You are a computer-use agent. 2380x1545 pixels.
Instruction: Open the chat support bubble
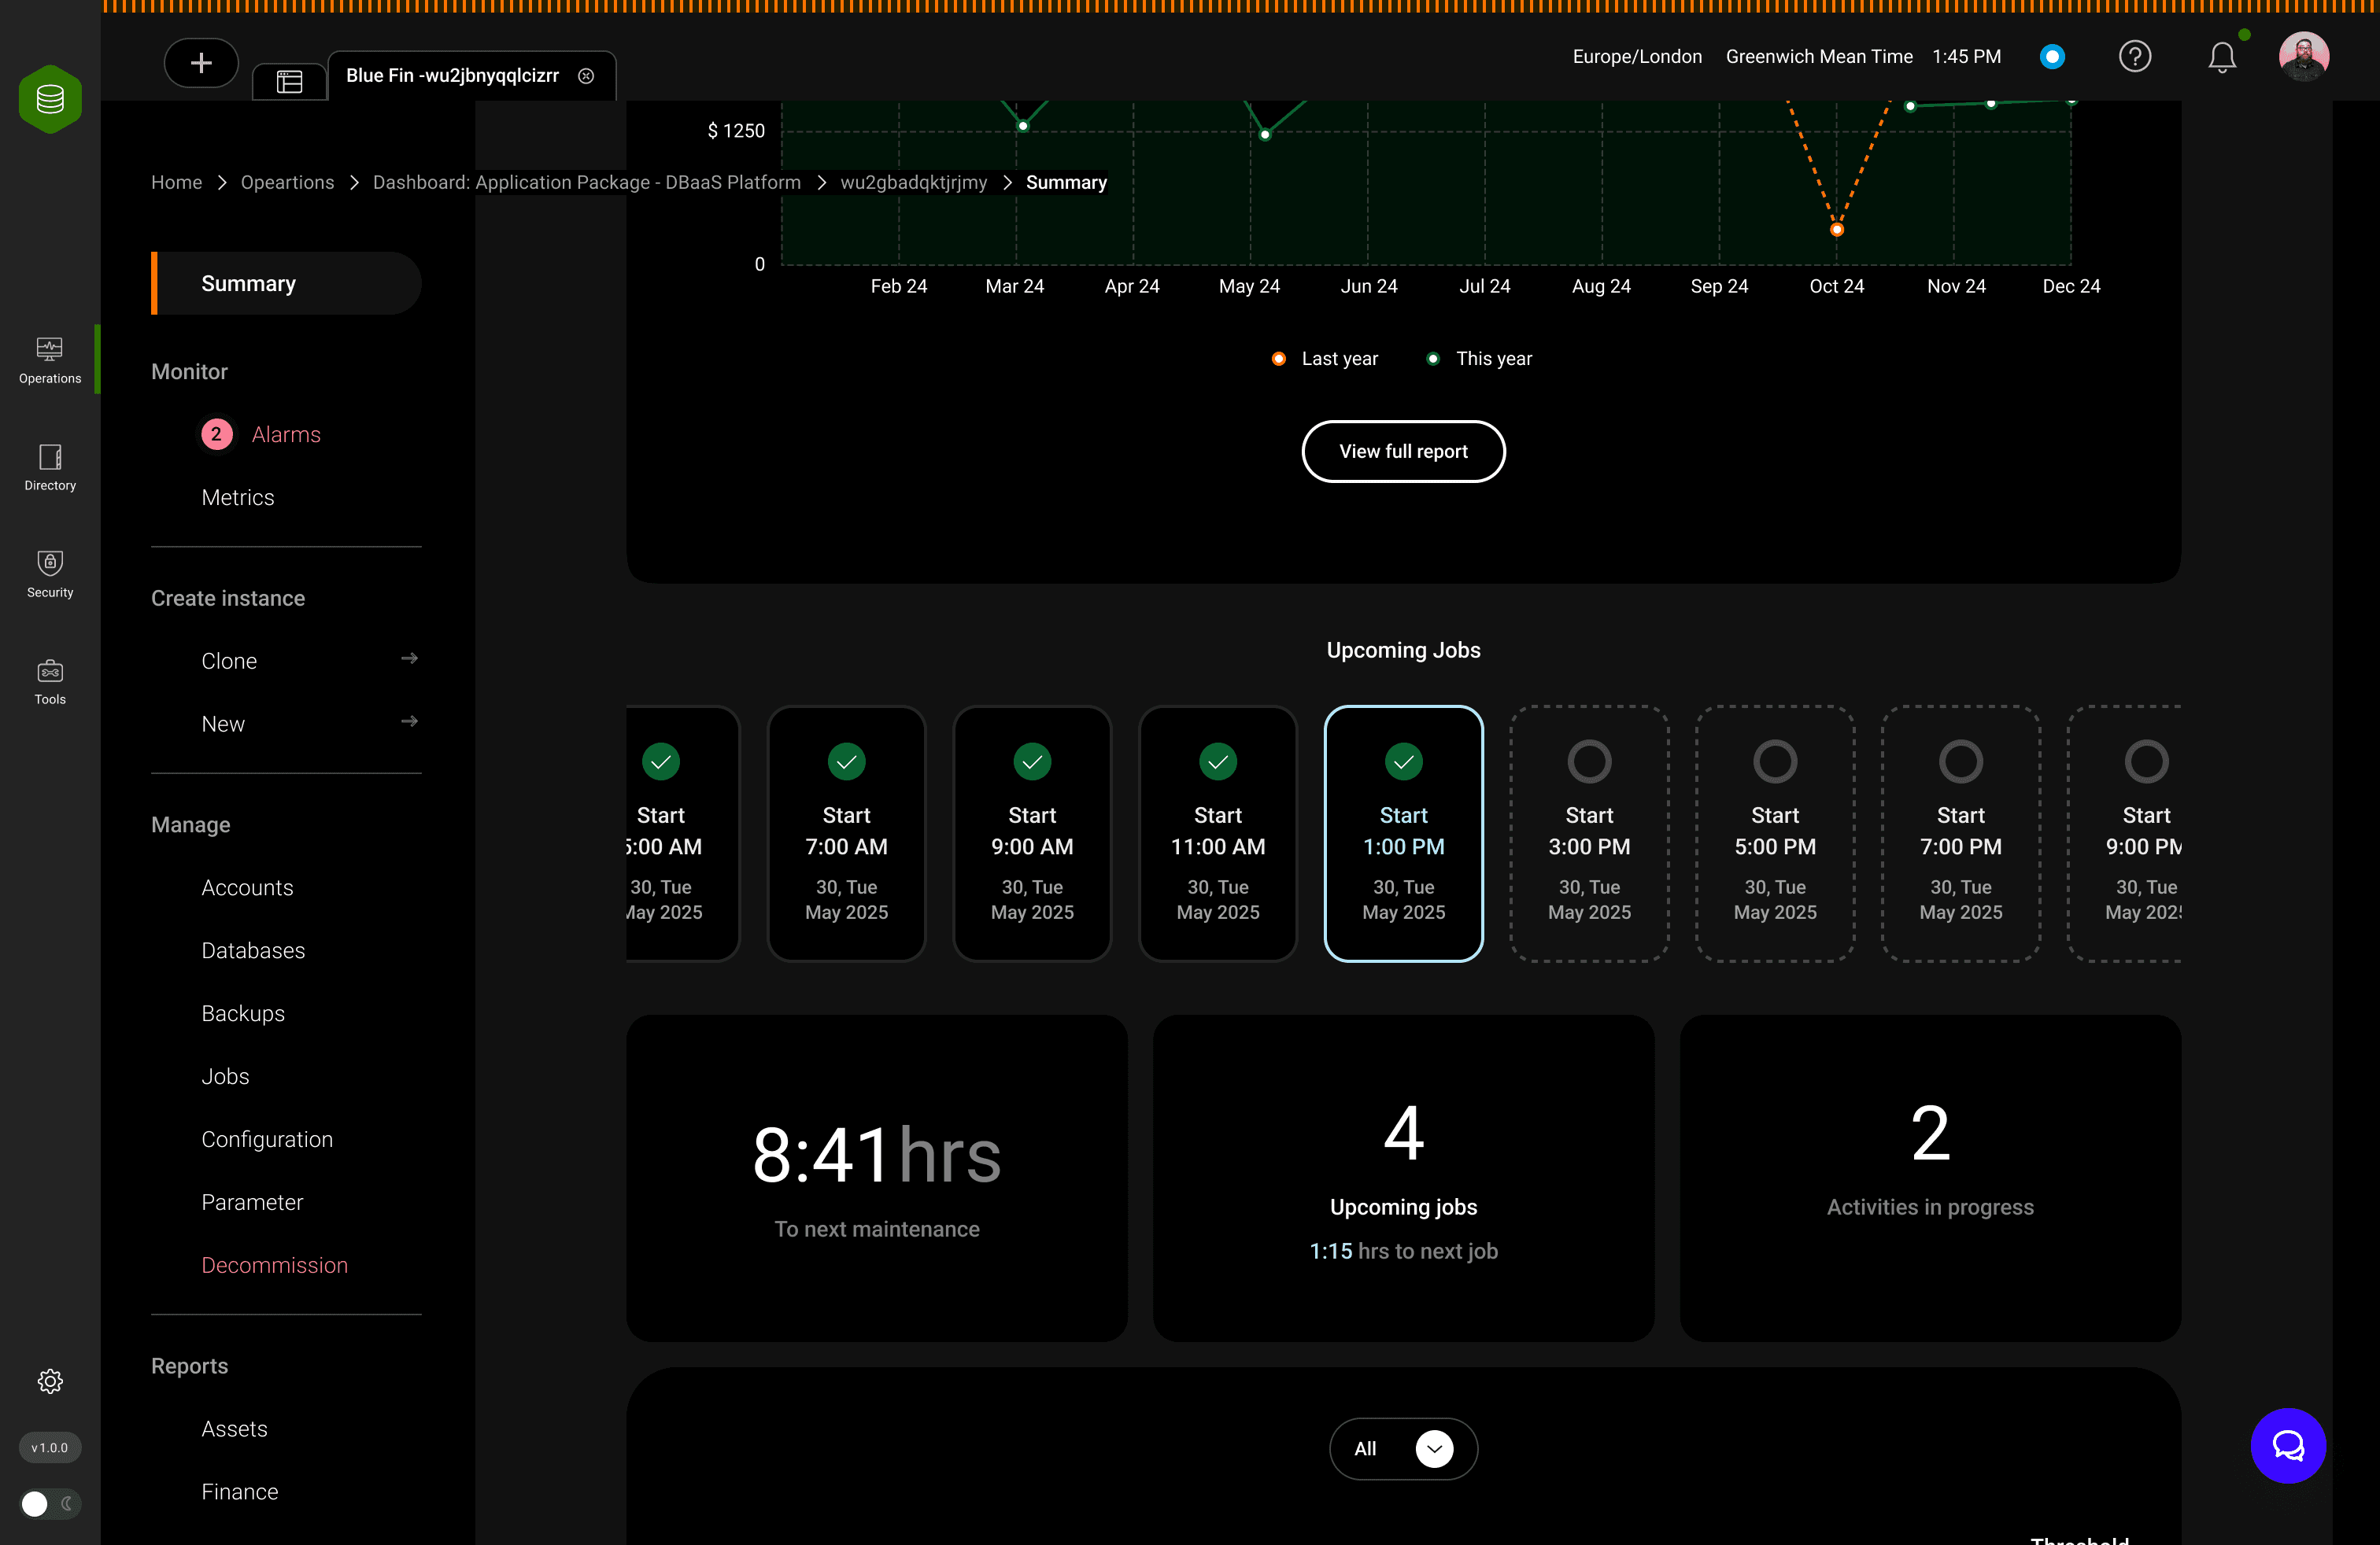2287,1445
